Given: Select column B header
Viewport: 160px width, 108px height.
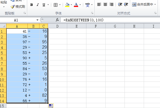Looking at the screenshot, I should (x=34, y=26).
